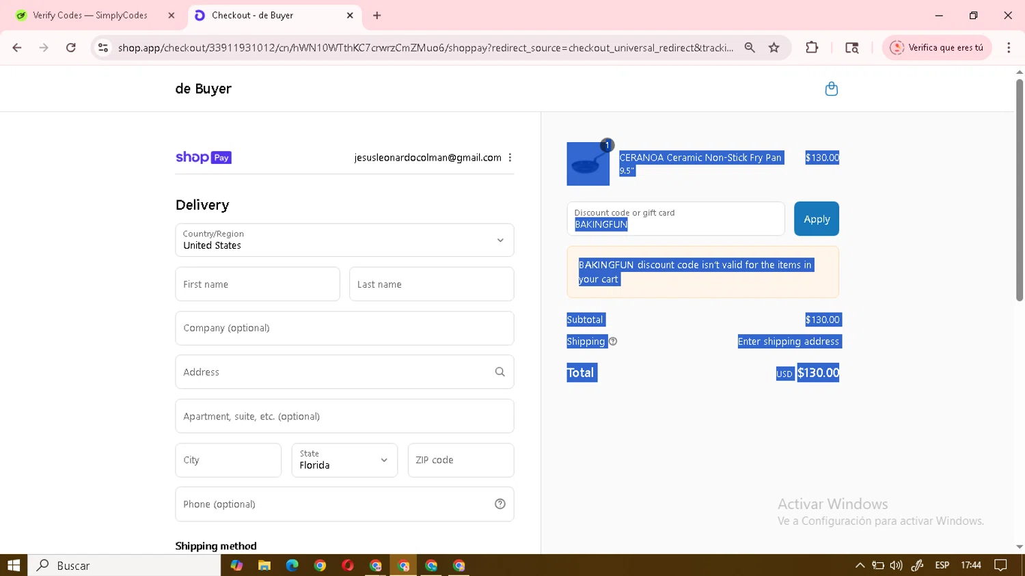Click the Enter shipping address text
This screenshot has width=1025, height=576.
788,342
